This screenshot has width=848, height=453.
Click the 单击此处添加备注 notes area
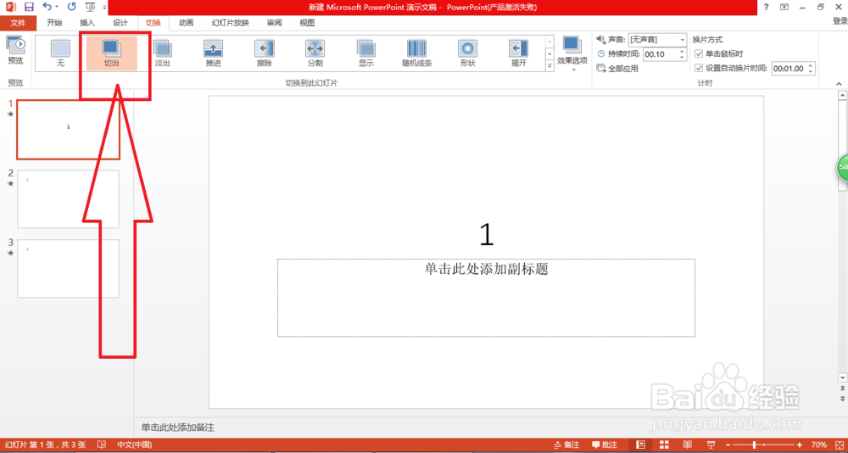click(177, 428)
